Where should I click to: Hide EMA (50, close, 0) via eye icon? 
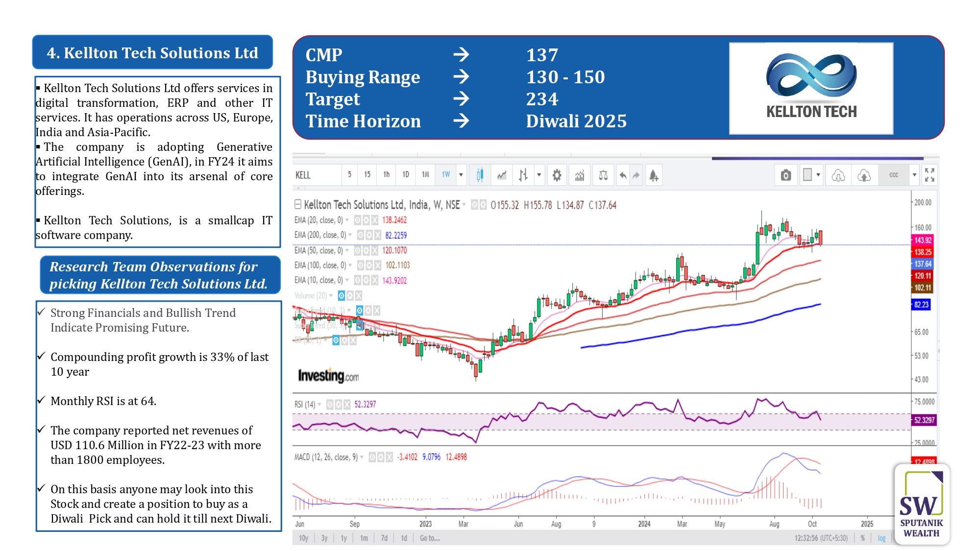(x=358, y=250)
